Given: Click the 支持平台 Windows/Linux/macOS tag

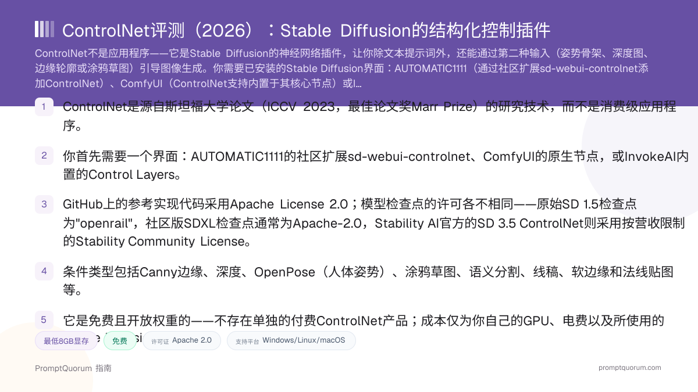Looking at the screenshot, I should (291, 340).
